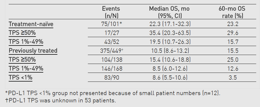Click TPS 1%-49% under Treatment-naïve
This screenshot has height=107, width=260.
coord(26,42)
